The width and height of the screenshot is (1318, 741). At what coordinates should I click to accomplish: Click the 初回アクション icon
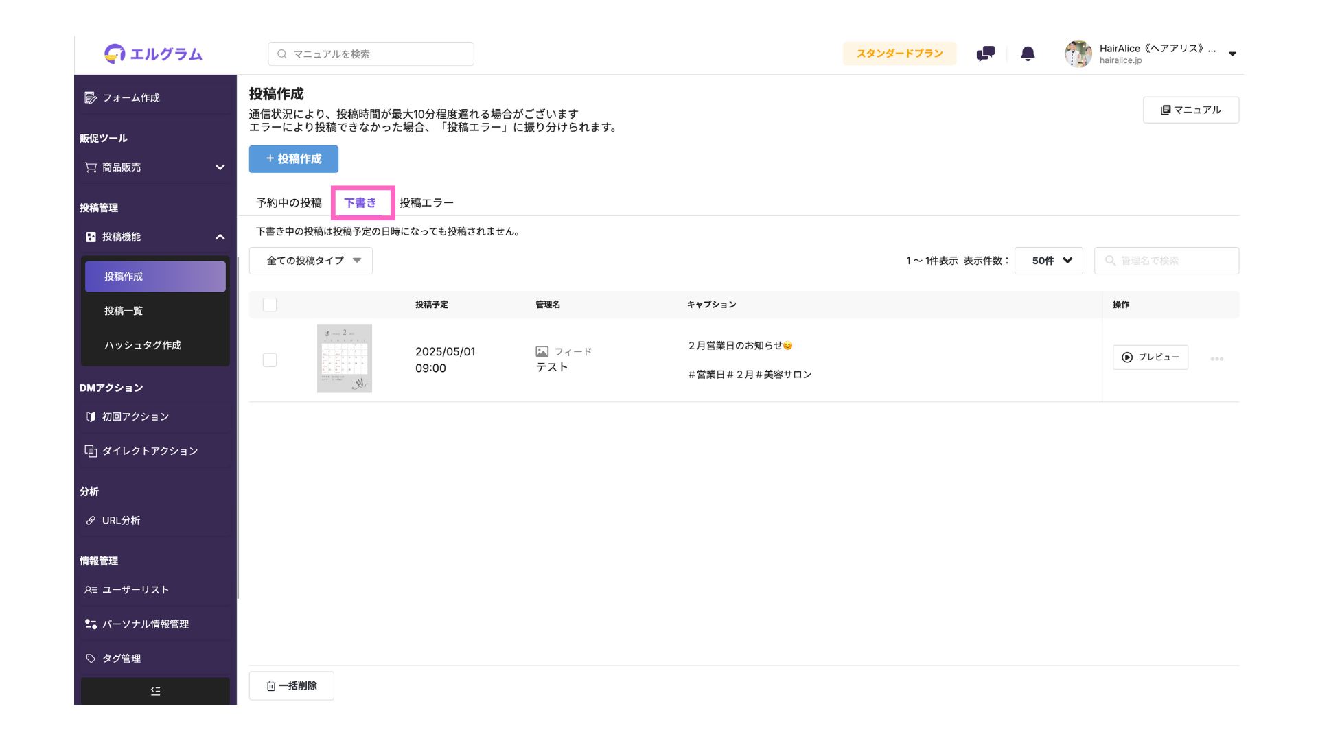(x=91, y=416)
